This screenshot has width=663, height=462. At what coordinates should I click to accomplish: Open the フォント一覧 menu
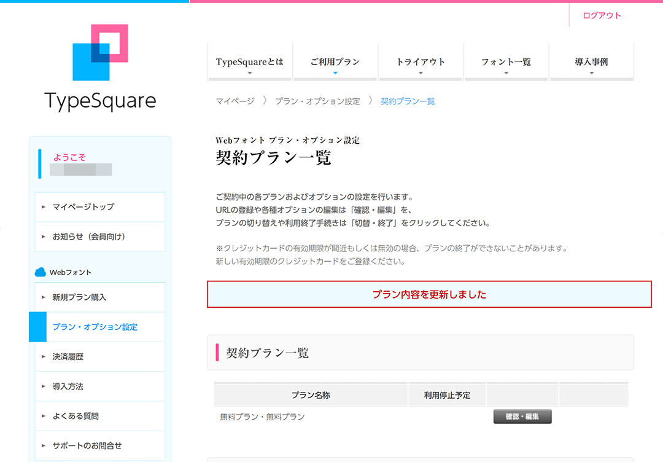pos(506,62)
